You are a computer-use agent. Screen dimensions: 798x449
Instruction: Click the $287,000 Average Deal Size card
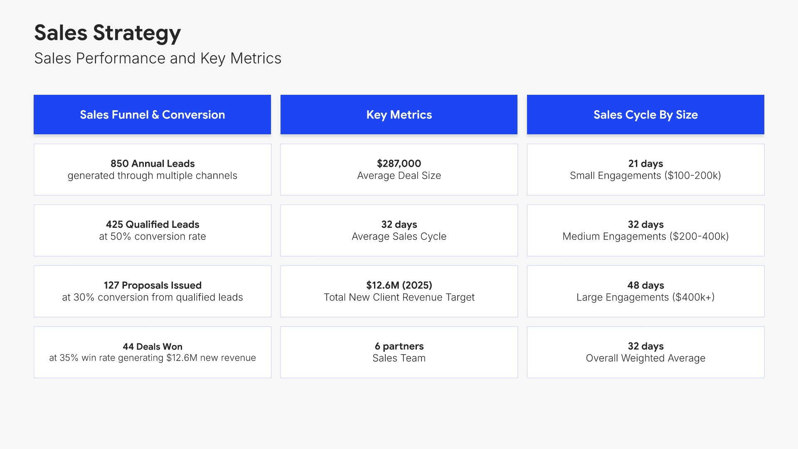click(399, 170)
